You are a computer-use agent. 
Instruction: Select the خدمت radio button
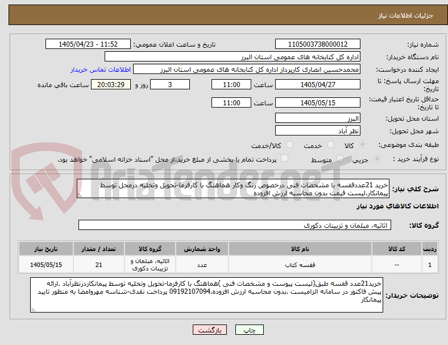click(x=330, y=145)
